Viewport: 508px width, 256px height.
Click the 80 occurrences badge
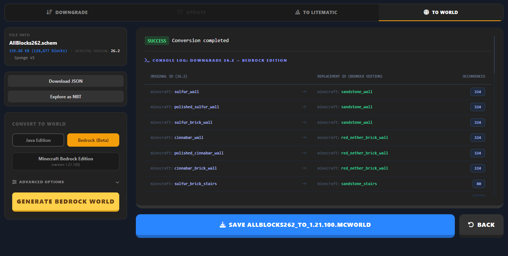479,184
